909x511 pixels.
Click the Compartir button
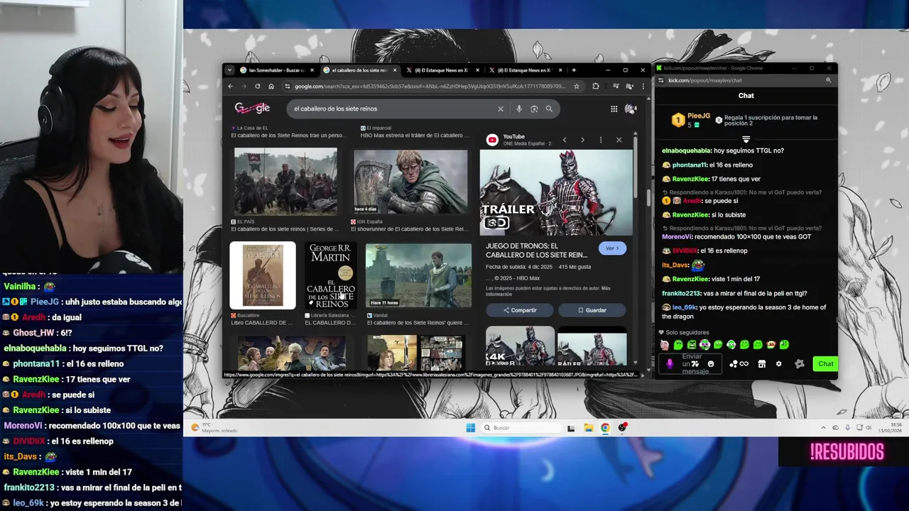[520, 310]
